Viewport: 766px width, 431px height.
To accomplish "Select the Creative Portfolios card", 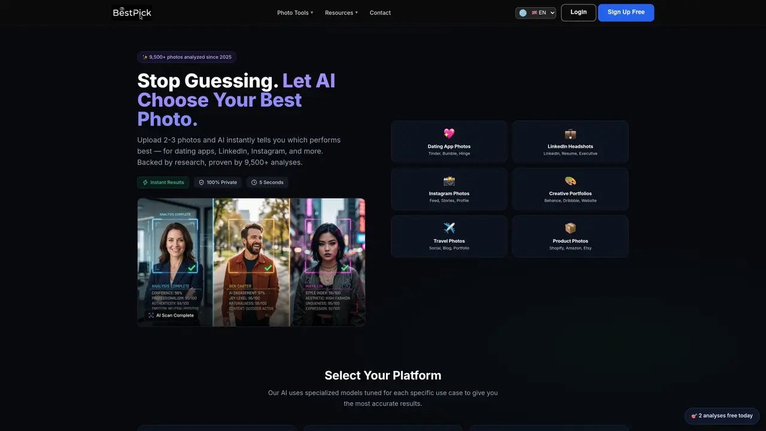I will click(x=570, y=189).
